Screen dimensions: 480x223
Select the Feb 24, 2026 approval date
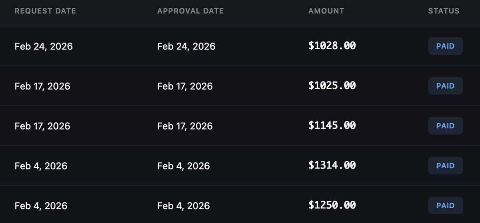[x=186, y=46]
